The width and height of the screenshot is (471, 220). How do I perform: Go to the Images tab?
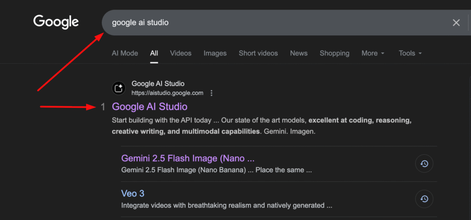tap(215, 53)
